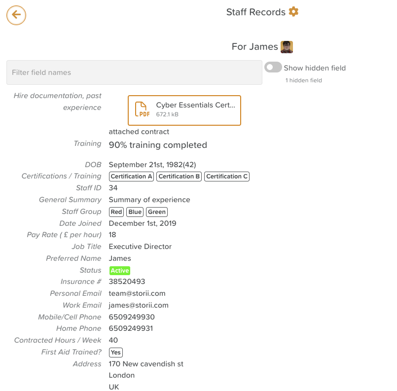Select the Certification C tag
The height and width of the screenshot is (391, 397).
tap(227, 177)
